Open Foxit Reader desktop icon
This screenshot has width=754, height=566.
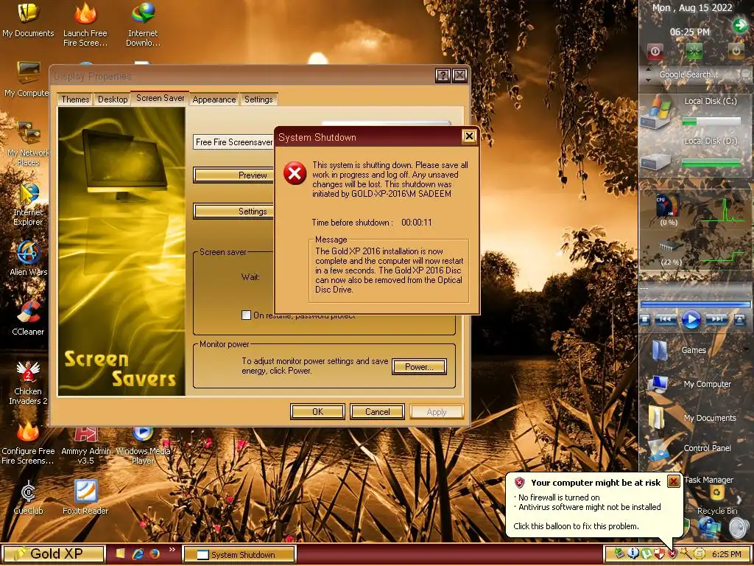(85, 497)
